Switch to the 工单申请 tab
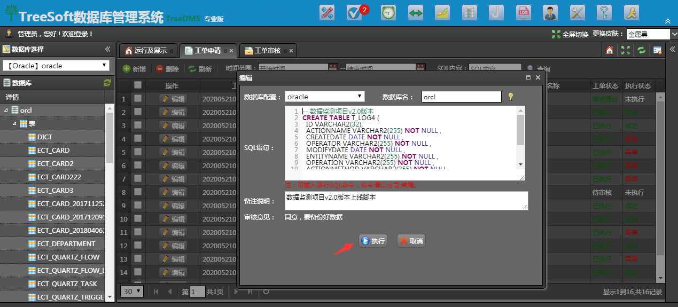This screenshot has width=678, height=307. [x=208, y=51]
